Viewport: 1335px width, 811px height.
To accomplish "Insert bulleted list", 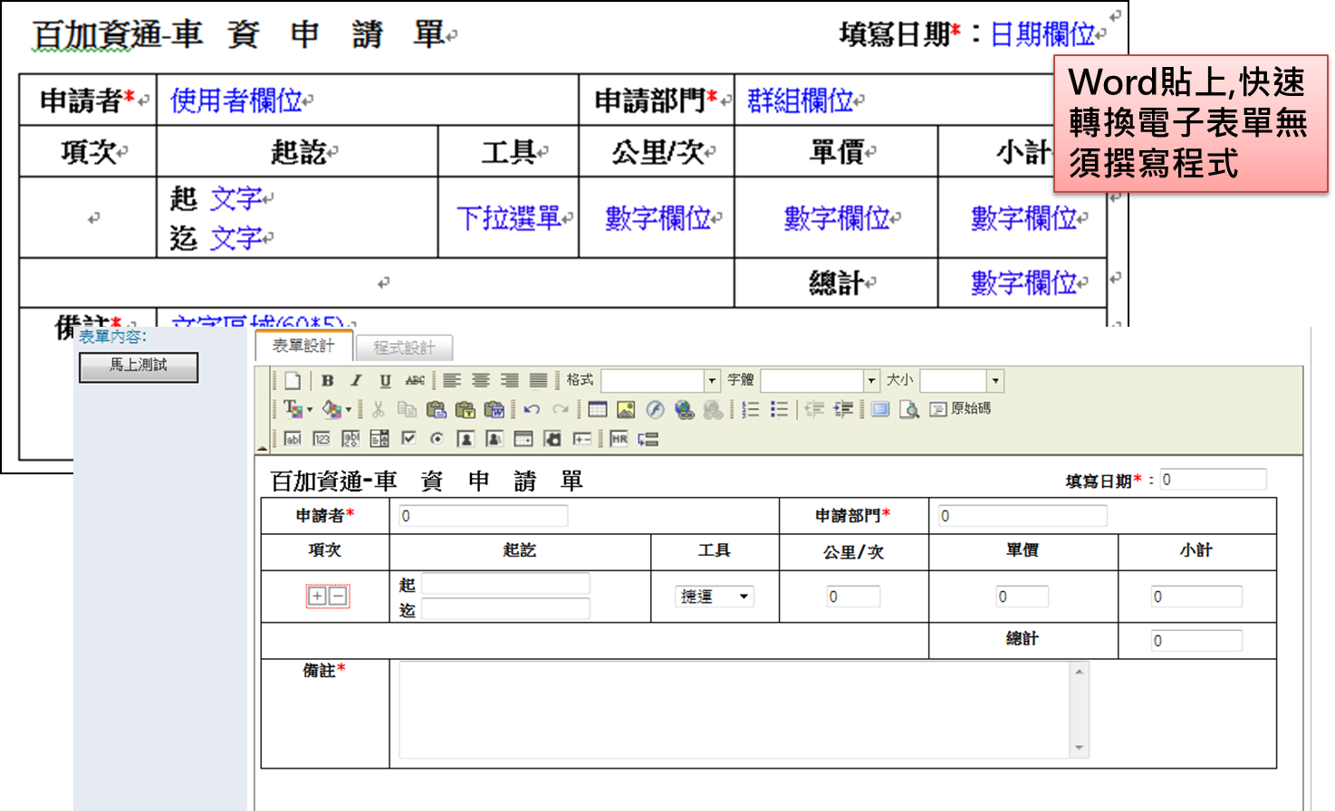I will 780,410.
